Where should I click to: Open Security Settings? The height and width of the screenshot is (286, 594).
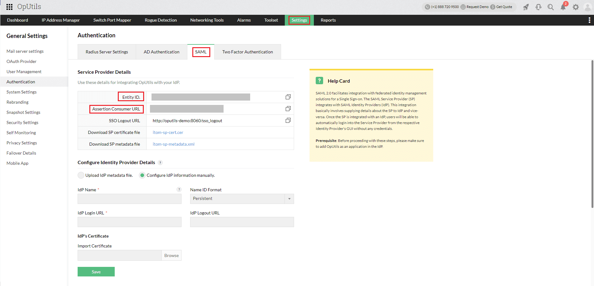point(22,122)
